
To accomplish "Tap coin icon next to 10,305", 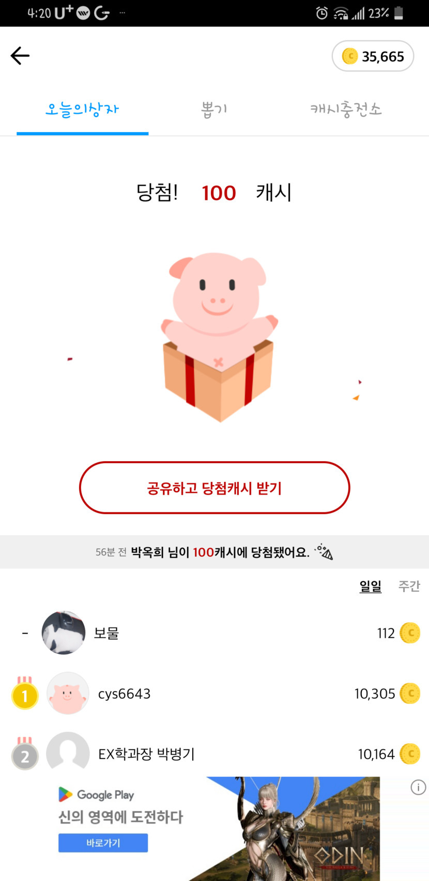I will click(410, 694).
